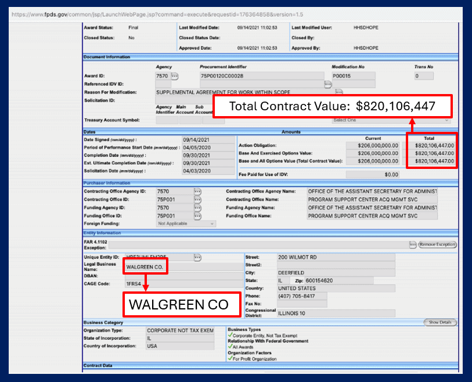Click the Contracting Office Agency ID field
The height and width of the screenshot is (382, 472).
click(175, 192)
